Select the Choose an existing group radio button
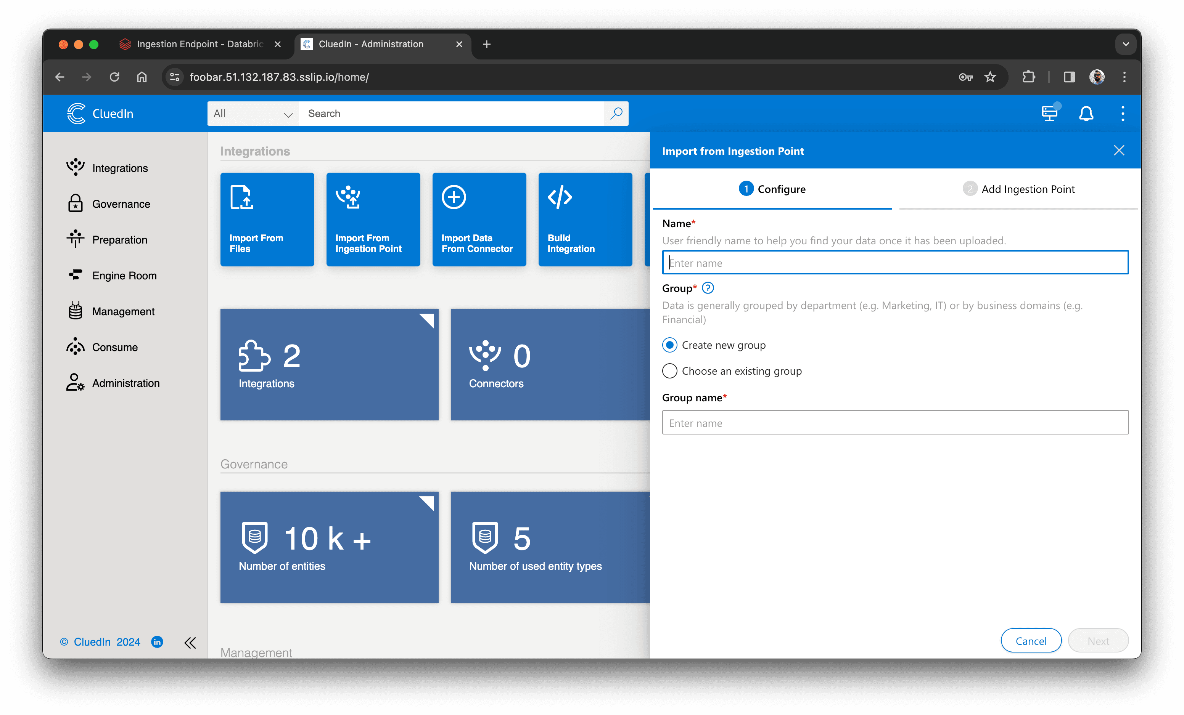The image size is (1184, 715). (670, 370)
